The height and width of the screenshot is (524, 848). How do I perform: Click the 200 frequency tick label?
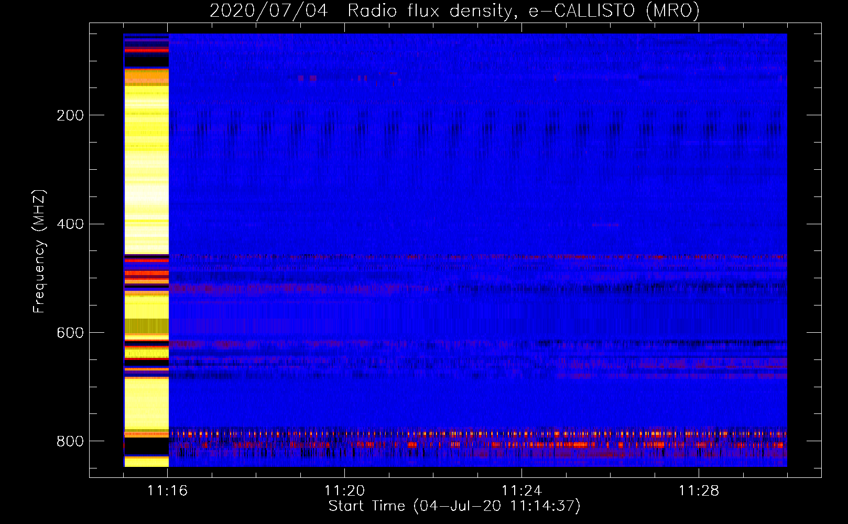click(70, 115)
